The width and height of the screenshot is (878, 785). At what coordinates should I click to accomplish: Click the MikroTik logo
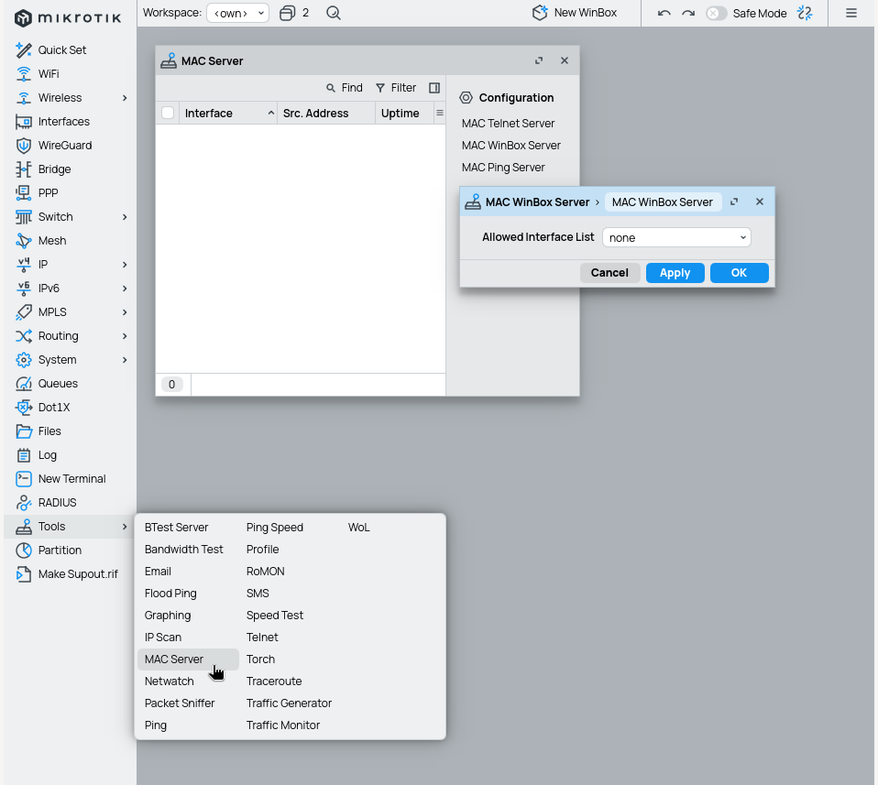pos(68,18)
